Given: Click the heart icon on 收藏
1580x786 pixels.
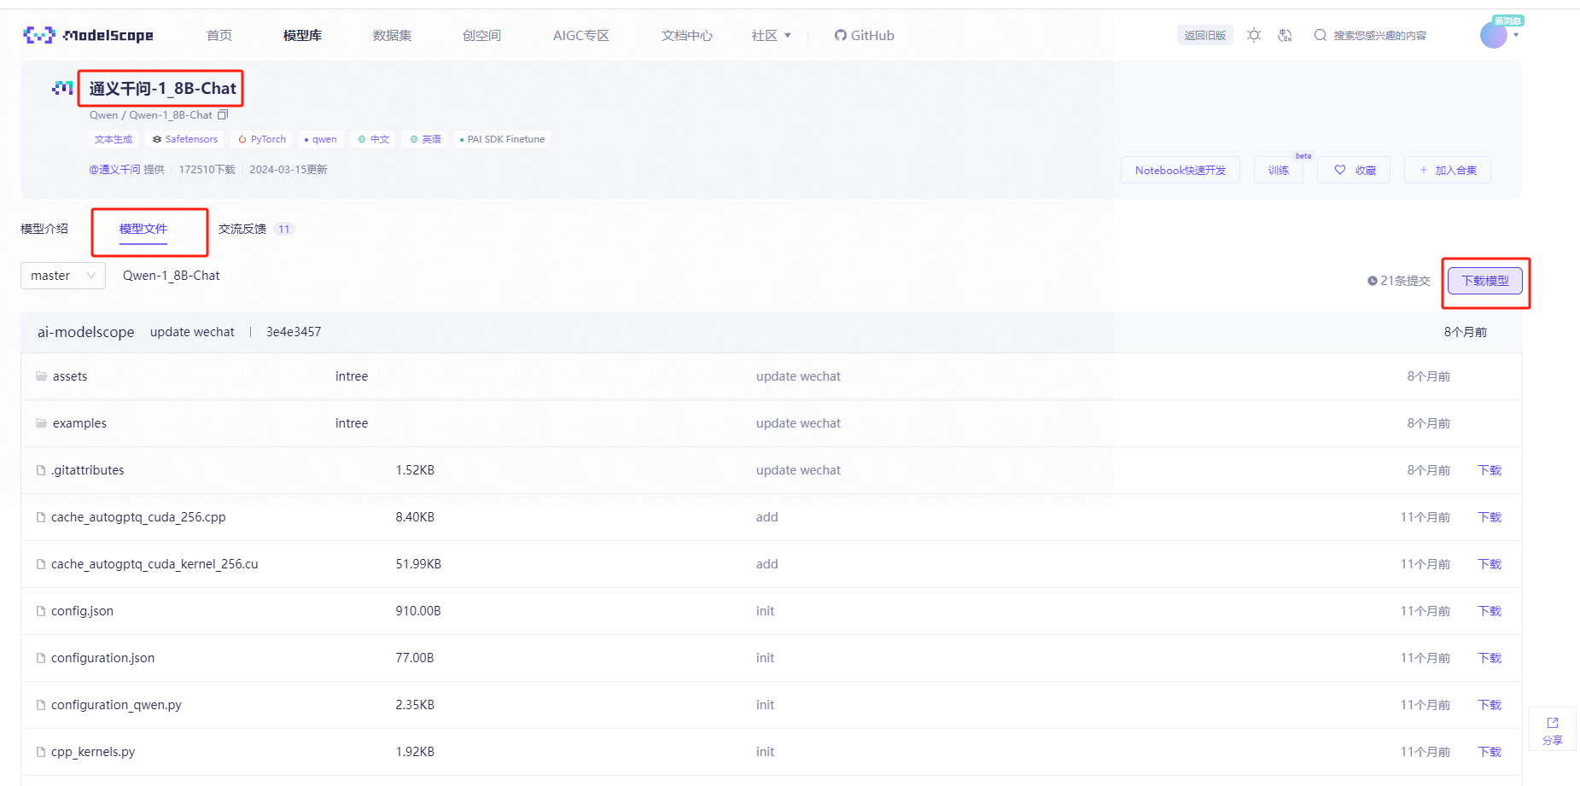Looking at the screenshot, I should pyautogui.click(x=1340, y=170).
